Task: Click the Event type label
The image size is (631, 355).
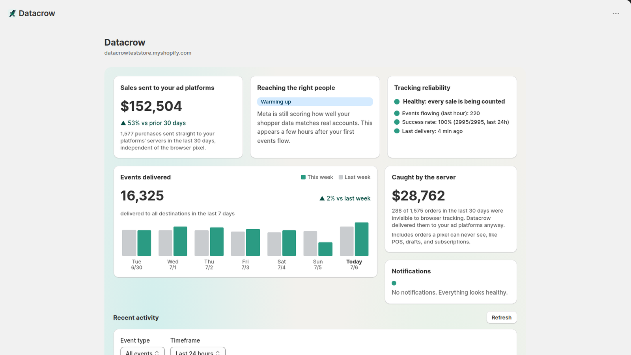Action: click(135, 340)
